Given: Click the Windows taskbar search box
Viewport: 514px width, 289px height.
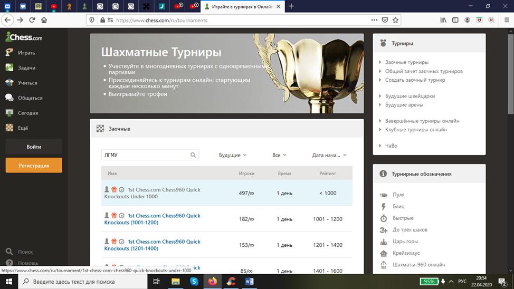Looking at the screenshot, I should pyautogui.click(x=83, y=282).
